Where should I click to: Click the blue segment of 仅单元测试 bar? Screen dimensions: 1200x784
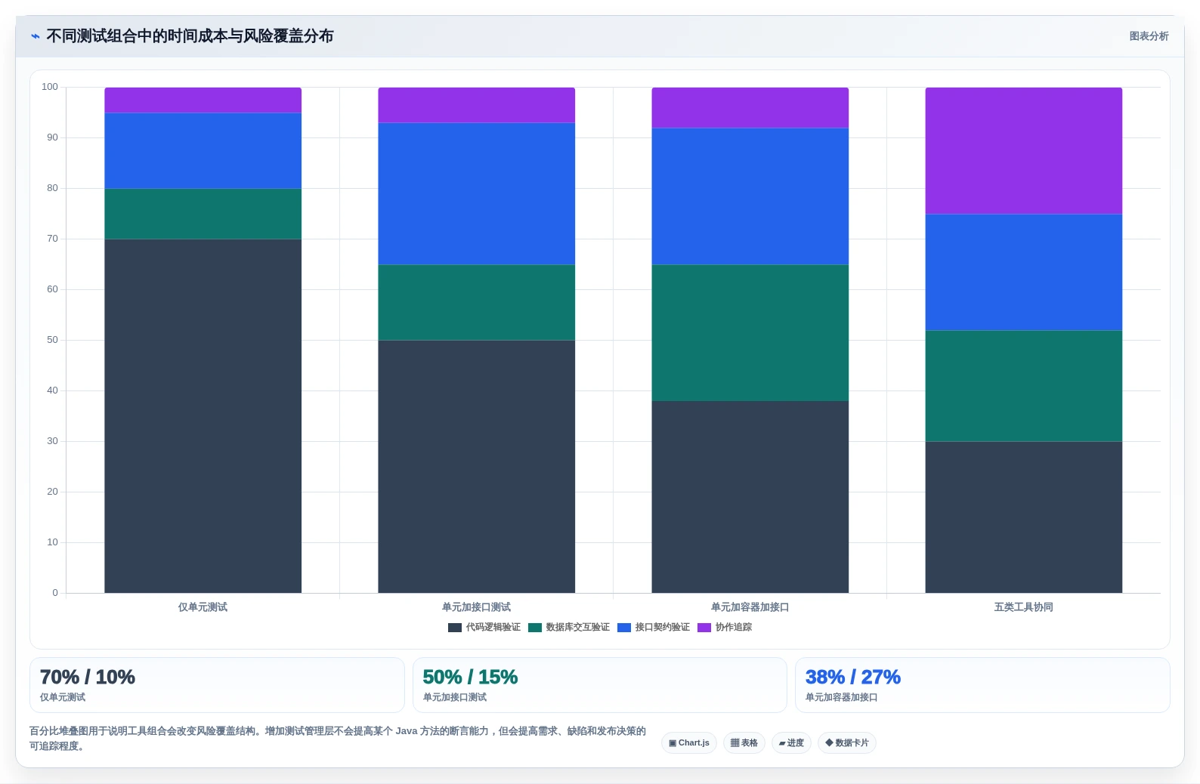tap(203, 151)
